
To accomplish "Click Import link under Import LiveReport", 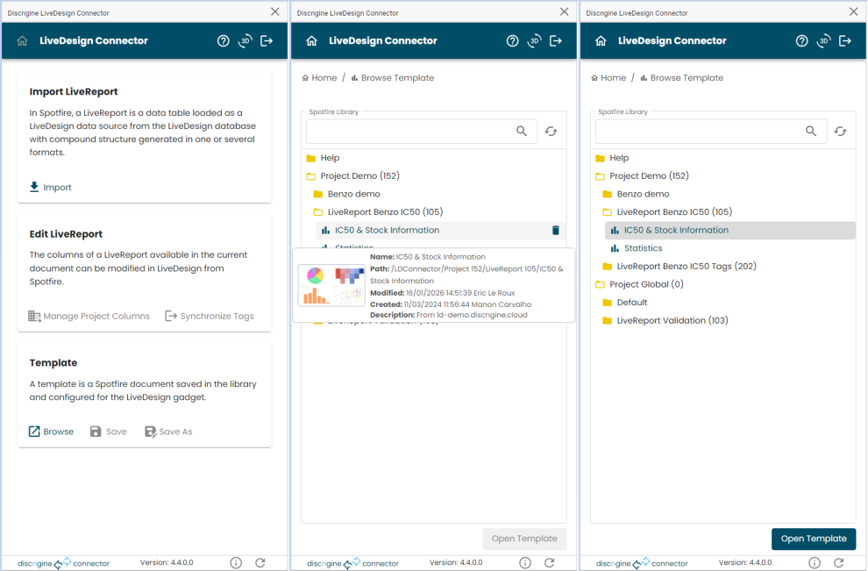I will click(x=50, y=187).
